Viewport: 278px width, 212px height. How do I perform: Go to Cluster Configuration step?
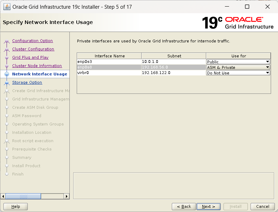[x=33, y=49]
